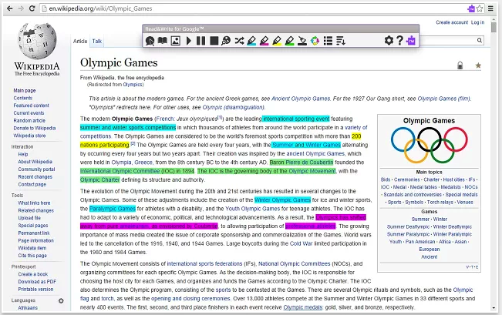This screenshot has height=315, width=502.
Task: Bookmark this page with the star icon
Action: pyautogui.click(x=480, y=8)
